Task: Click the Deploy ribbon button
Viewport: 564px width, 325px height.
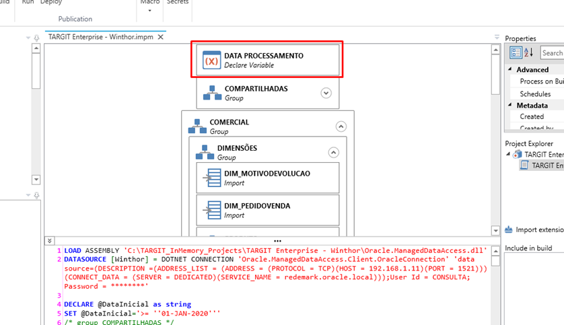Action: (51, 2)
